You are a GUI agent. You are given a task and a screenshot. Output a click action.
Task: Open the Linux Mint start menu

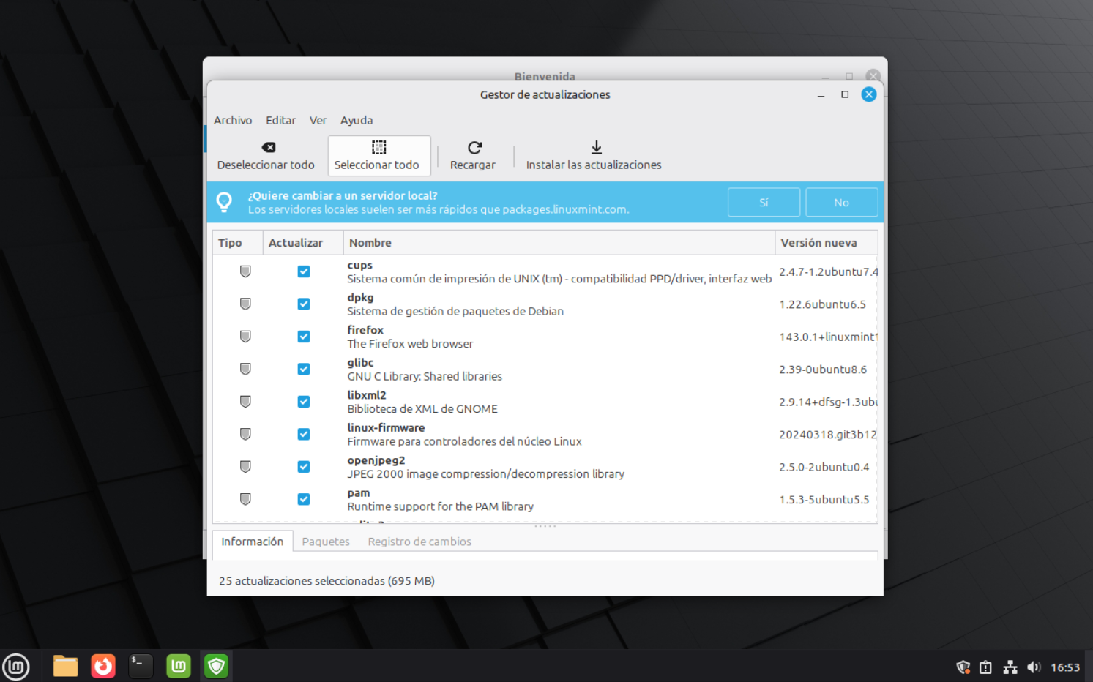click(x=16, y=666)
